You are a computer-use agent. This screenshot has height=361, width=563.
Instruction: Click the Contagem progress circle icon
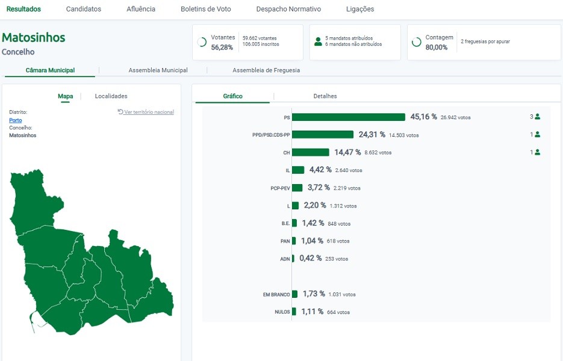coord(416,42)
